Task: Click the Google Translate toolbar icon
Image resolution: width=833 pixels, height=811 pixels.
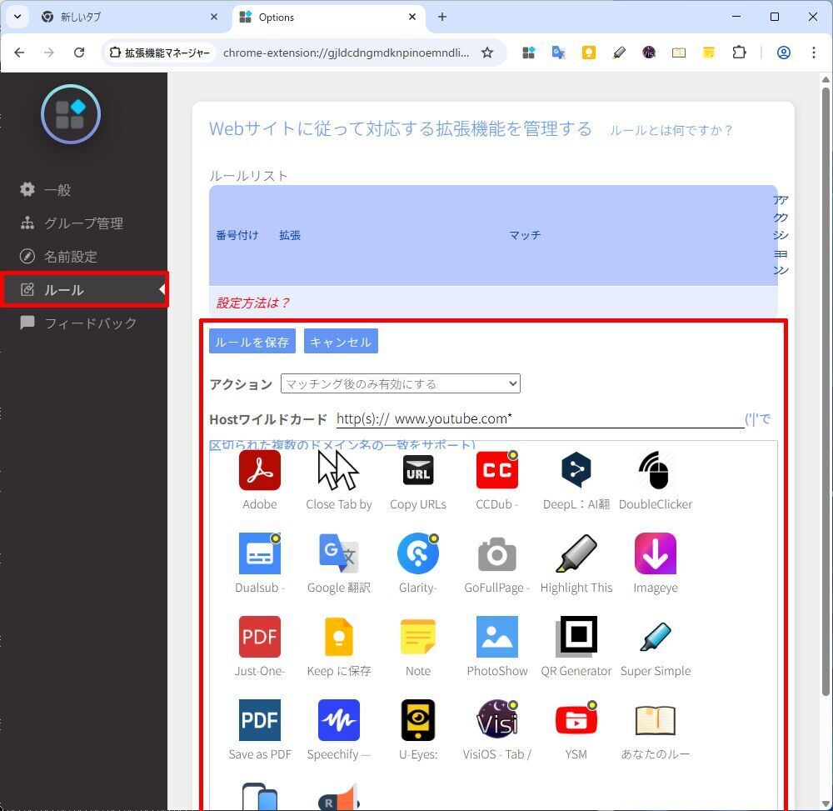Action: click(558, 53)
